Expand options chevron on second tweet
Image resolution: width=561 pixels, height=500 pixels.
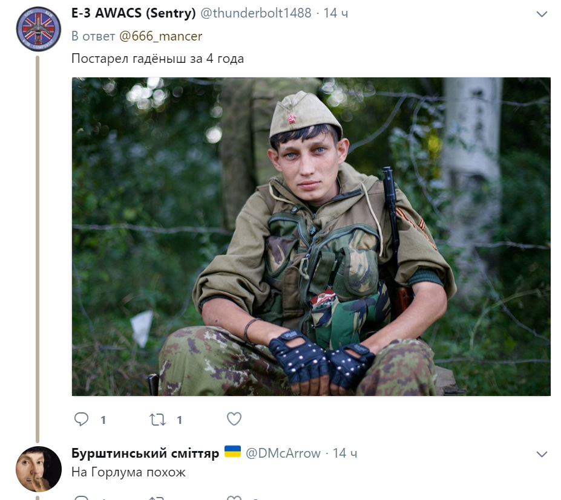click(x=542, y=454)
